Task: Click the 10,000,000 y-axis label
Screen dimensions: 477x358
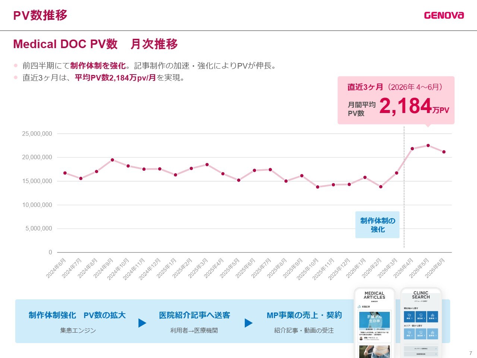Action: pos(37,205)
